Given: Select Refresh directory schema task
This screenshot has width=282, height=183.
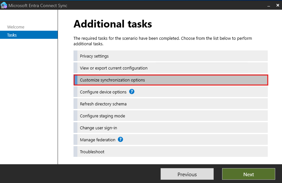Looking at the screenshot, I should pyautogui.click(x=171, y=104).
